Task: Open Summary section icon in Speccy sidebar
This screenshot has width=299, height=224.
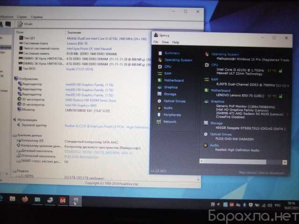Action: pyautogui.click(x=160, y=53)
